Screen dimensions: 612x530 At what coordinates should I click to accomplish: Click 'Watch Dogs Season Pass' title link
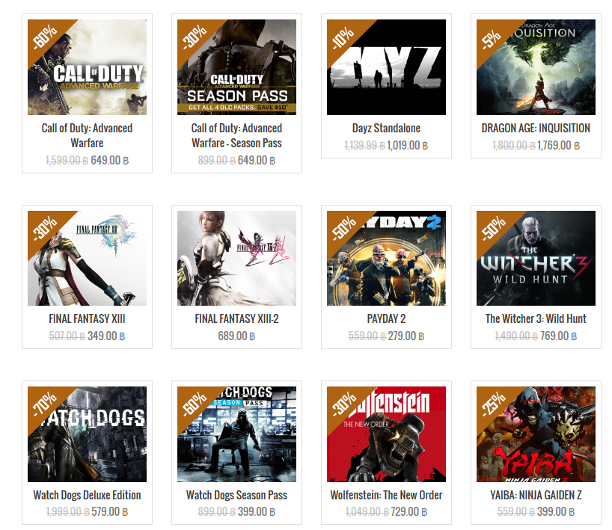click(236, 495)
